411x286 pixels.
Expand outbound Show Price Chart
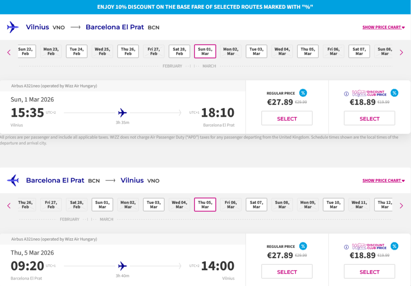[x=383, y=27]
